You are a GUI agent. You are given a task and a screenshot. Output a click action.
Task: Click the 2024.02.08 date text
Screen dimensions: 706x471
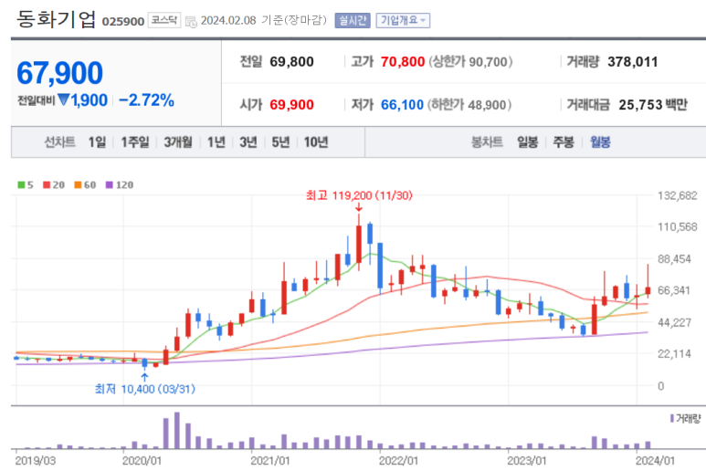(x=228, y=21)
